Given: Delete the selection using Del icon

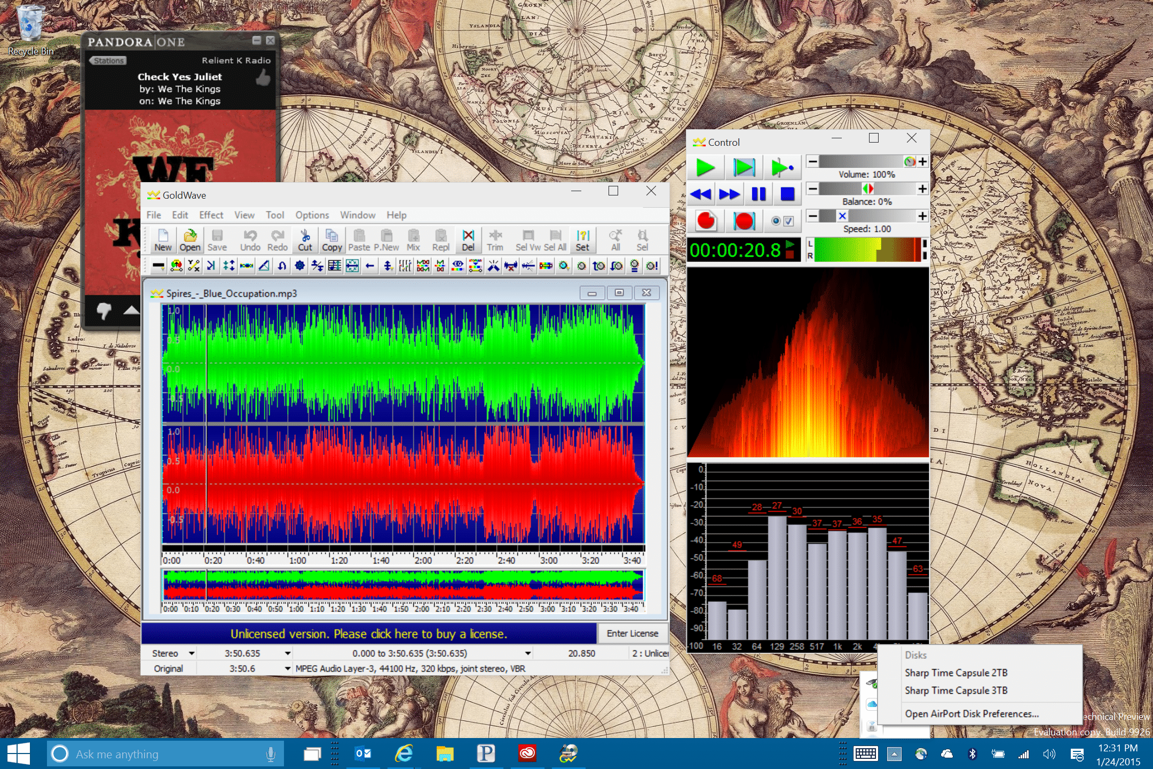Looking at the screenshot, I should (468, 240).
